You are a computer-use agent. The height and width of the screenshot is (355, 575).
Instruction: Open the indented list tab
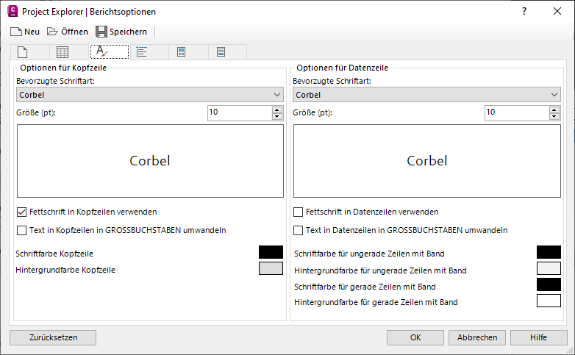142,51
